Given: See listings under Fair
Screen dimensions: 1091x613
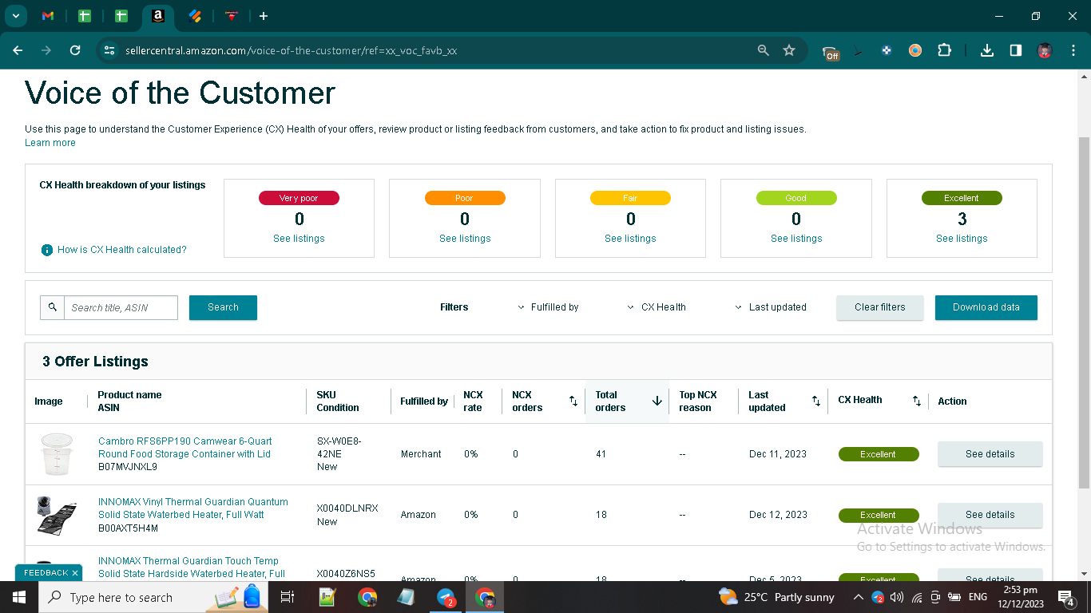Looking at the screenshot, I should (630, 239).
